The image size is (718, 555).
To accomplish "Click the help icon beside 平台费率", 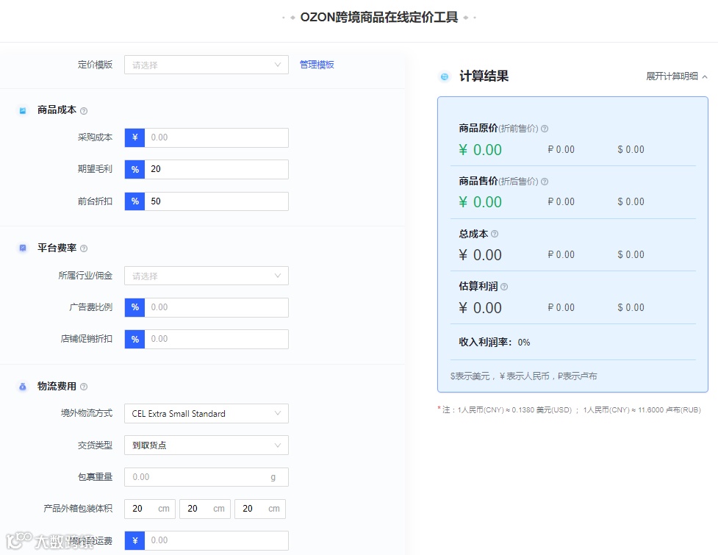I will 84,248.
